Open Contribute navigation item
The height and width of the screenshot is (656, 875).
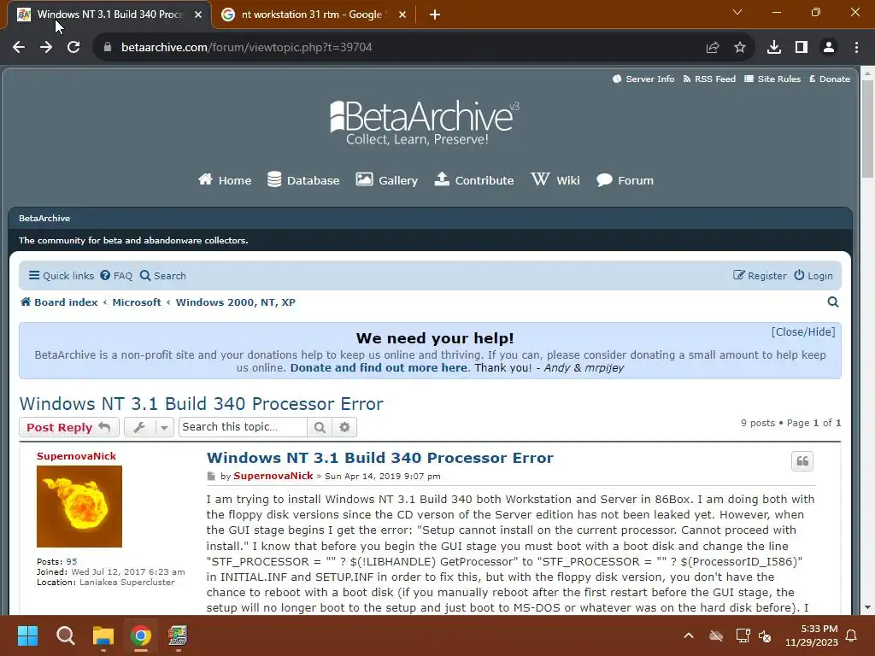click(x=474, y=180)
